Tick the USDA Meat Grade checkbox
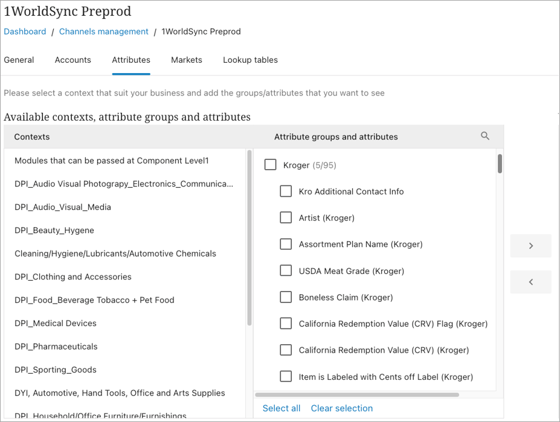This screenshot has width=560, height=422. pos(286,270)
